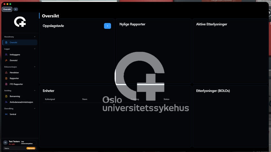
Task: Click the Oppslagstavle heading
Action: click(53, 26)
